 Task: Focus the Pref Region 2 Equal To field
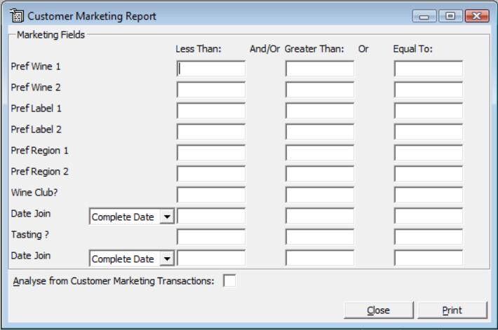[429, 174]
